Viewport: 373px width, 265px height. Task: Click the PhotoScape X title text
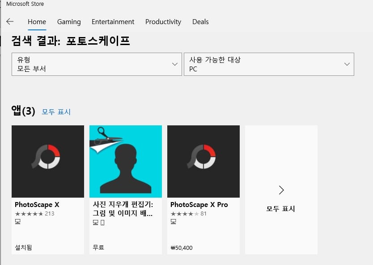(37, 204)
